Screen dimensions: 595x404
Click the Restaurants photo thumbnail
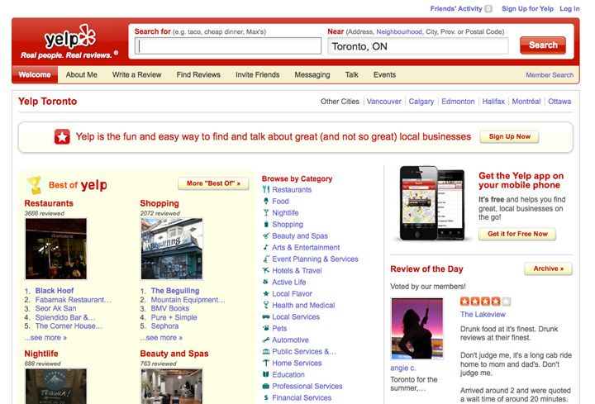(x=56, y=249)
